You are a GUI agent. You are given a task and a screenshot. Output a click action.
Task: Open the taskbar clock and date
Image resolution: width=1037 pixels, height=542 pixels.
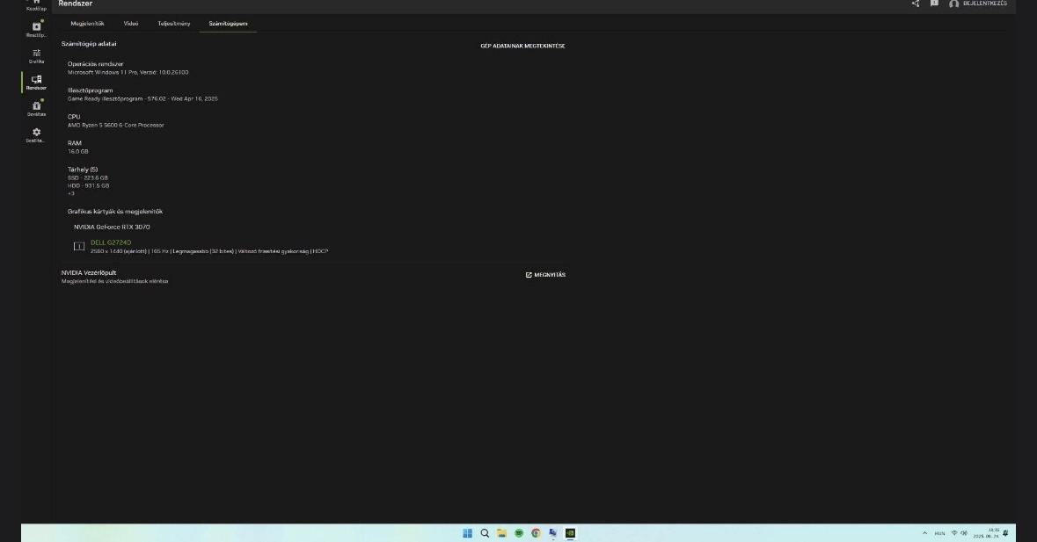coord(986,532)
